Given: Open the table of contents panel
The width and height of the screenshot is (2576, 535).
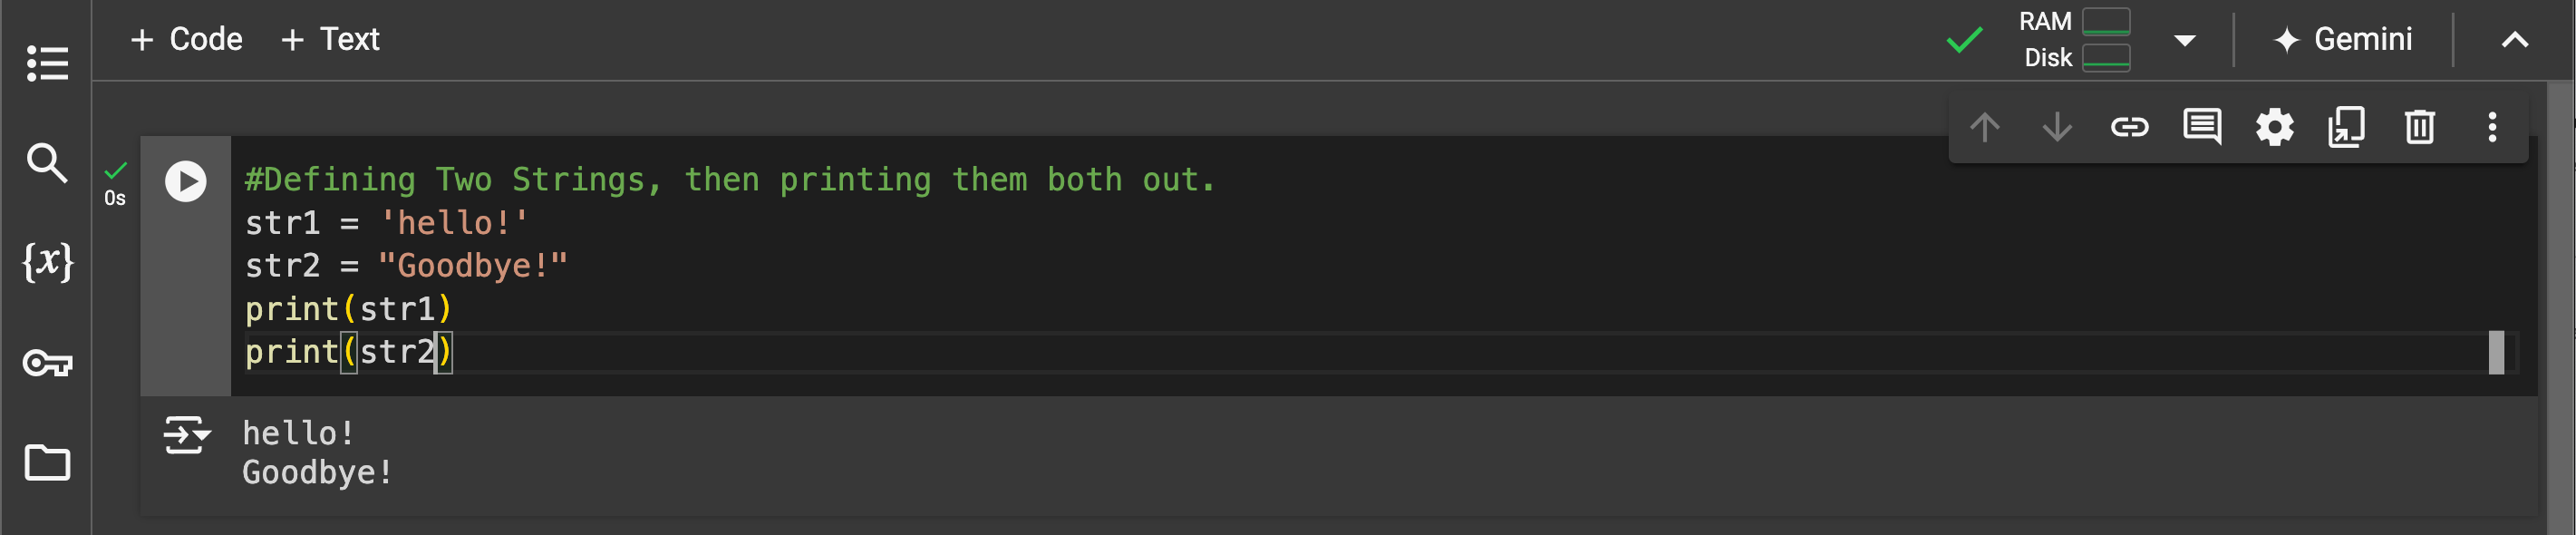Looking at the screenshot, I should coord(47,64).
